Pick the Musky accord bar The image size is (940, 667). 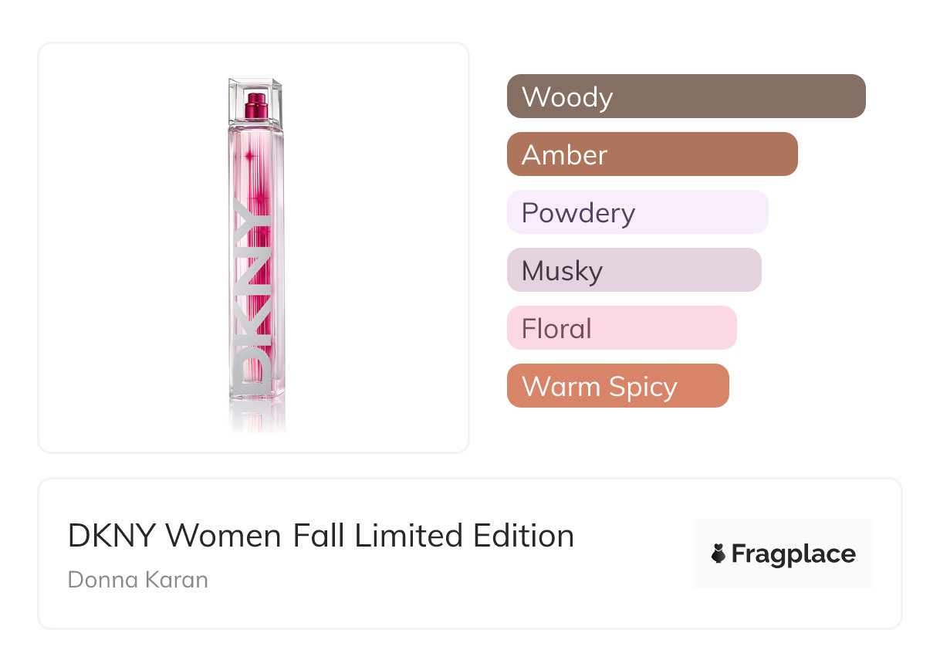click(x=634, y=270)
